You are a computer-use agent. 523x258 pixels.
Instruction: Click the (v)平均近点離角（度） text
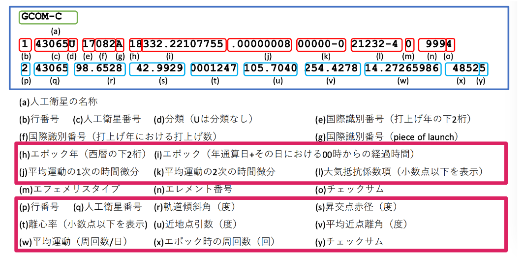361,225
